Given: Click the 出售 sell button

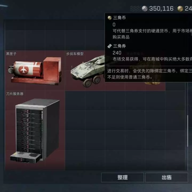Looking at the screenshot, I should tap(166, 177).
